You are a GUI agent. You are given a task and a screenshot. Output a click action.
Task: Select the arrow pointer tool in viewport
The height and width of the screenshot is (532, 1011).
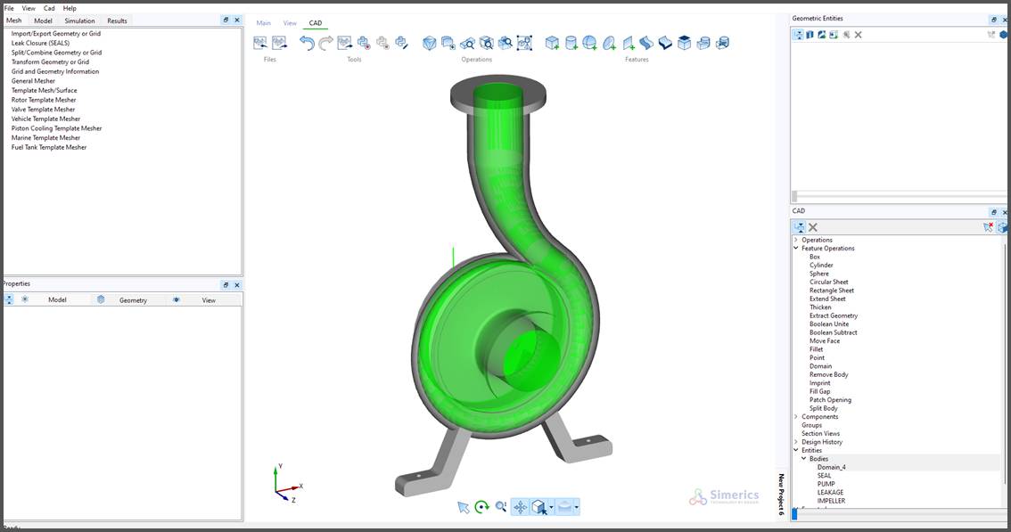(464, 508)
